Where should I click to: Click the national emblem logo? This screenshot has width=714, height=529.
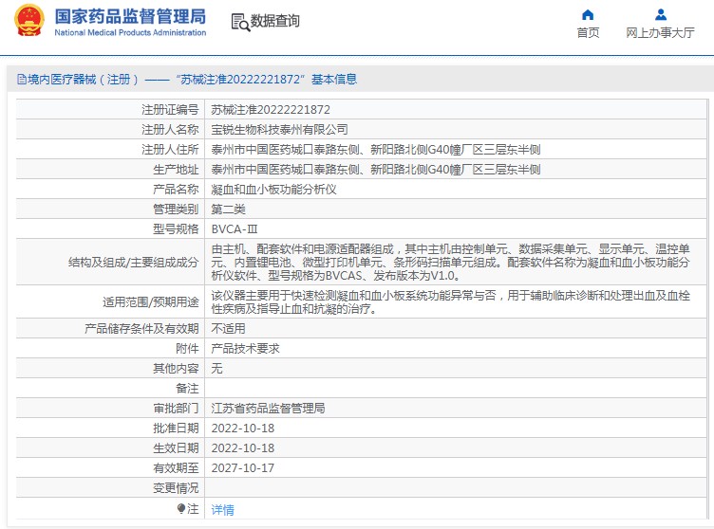29,21
